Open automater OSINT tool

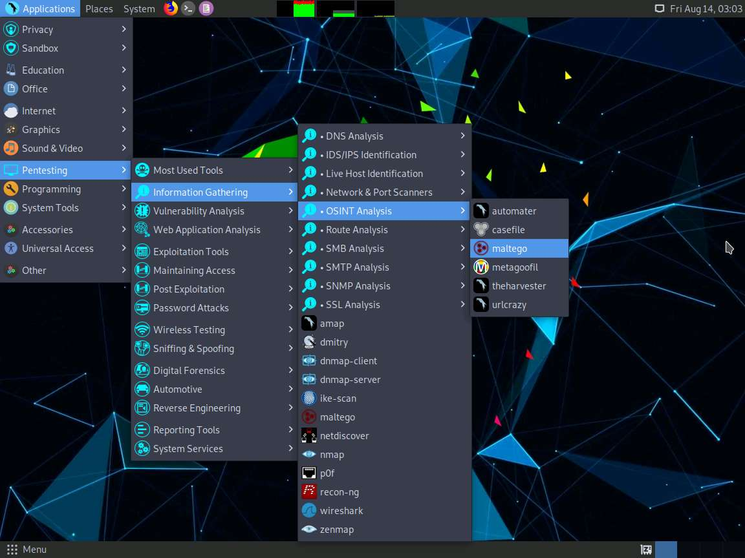[519, 211]
